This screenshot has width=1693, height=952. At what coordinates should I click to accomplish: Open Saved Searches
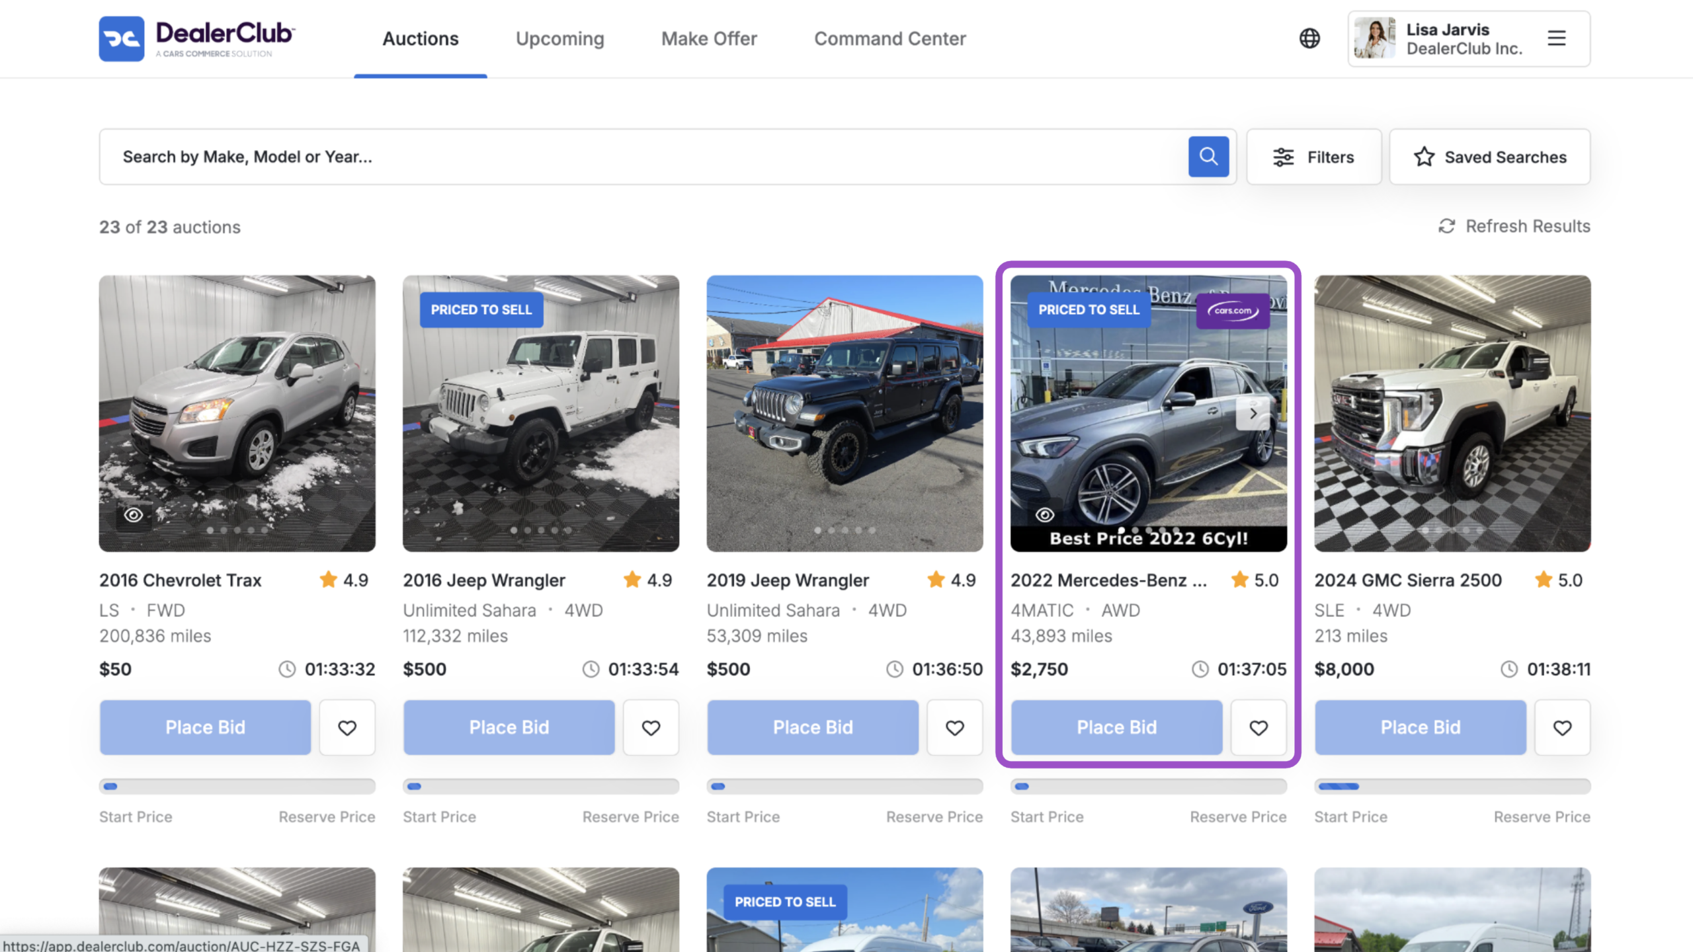pyautogui.click(x=1489, y=157)
